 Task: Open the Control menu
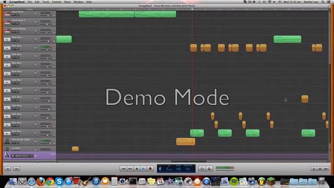point(56,2)
